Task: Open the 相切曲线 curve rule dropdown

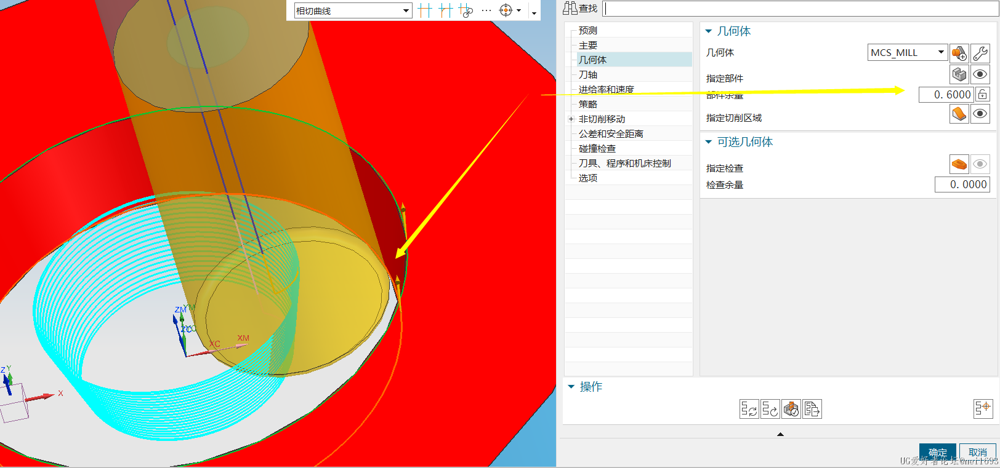Action: coord(353,10)
